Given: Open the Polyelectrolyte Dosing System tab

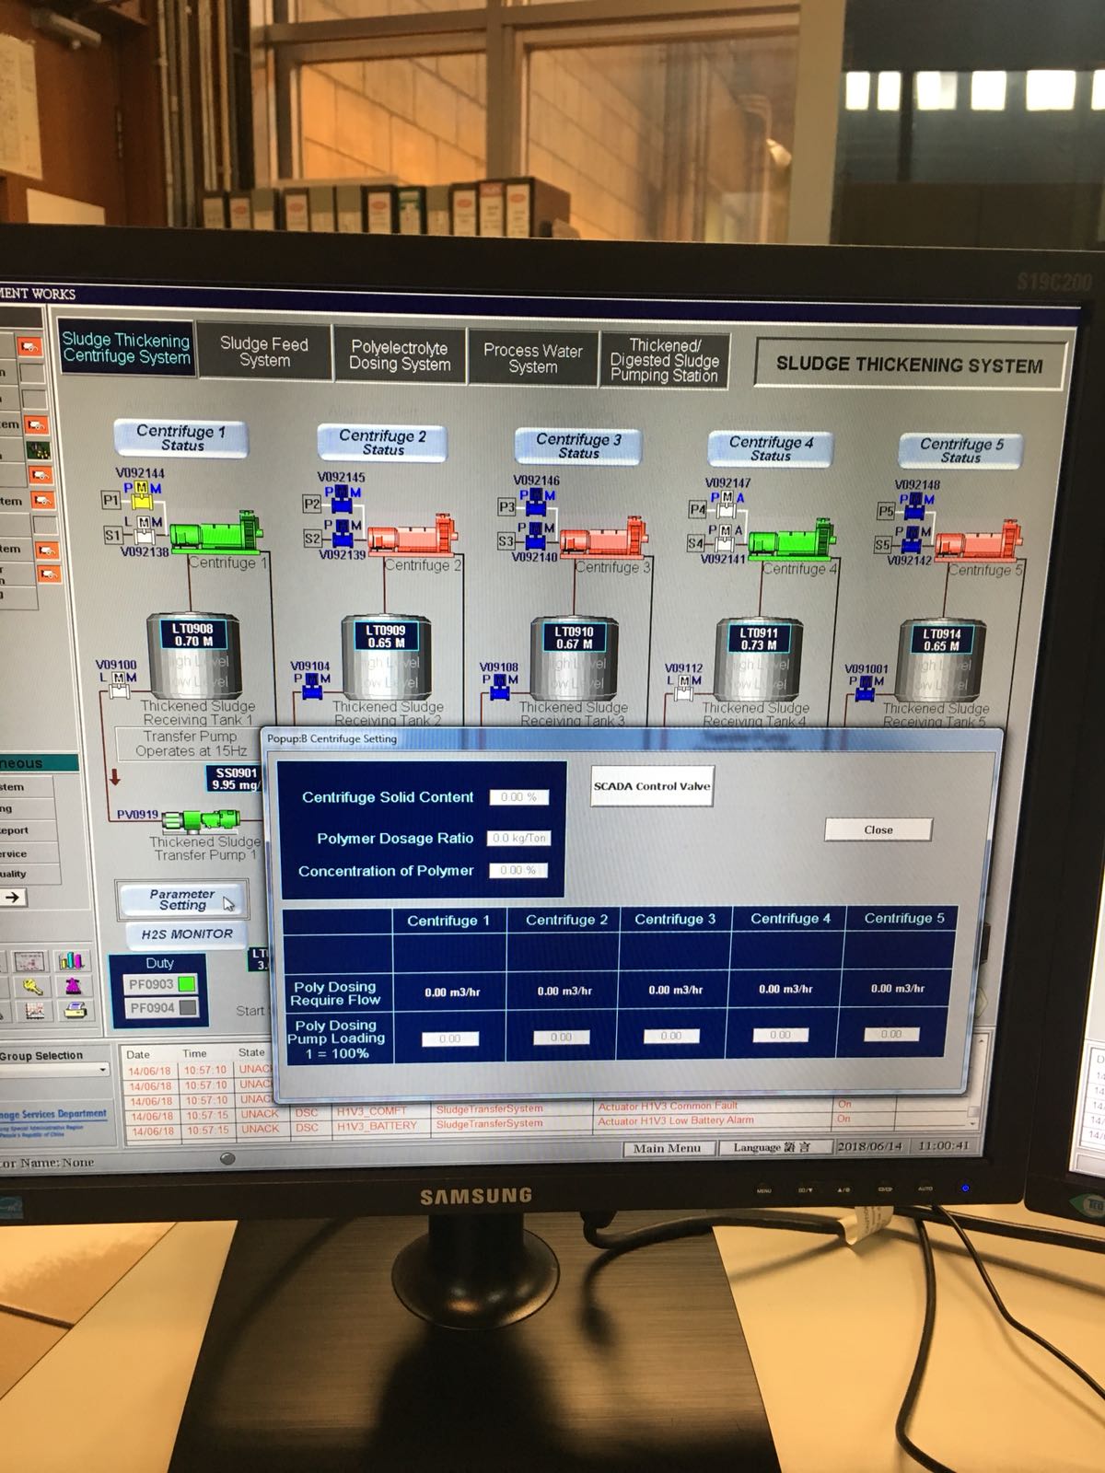Looking at the screenshot, I should (400, 355).
